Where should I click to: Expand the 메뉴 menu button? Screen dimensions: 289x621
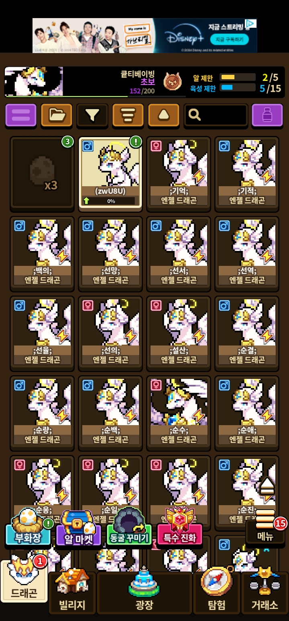[265, 528]
